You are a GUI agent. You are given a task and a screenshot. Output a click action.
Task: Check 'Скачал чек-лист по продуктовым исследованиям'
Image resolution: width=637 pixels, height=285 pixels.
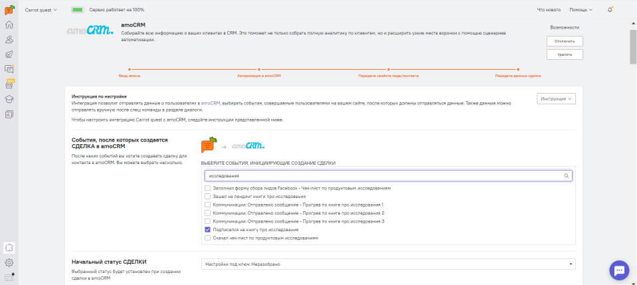208,238
